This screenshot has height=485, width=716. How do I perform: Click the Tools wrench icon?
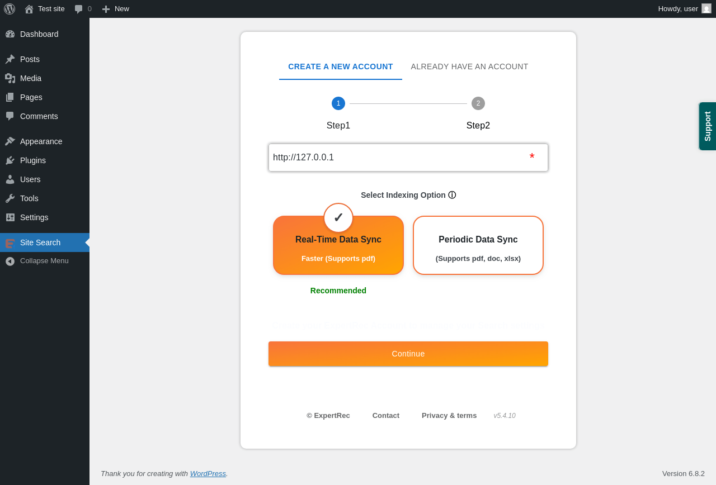[x=10, y=198]
